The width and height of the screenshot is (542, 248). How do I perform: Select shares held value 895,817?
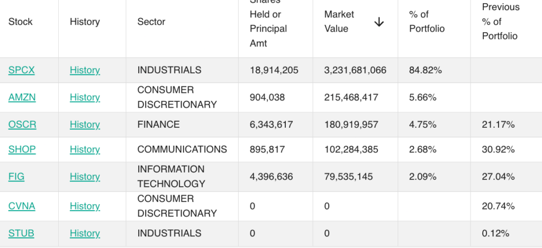click(x=267, y=149)
